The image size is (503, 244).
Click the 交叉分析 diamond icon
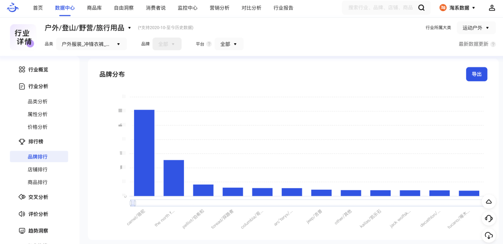pyautogui.click(x=22, y=197)
